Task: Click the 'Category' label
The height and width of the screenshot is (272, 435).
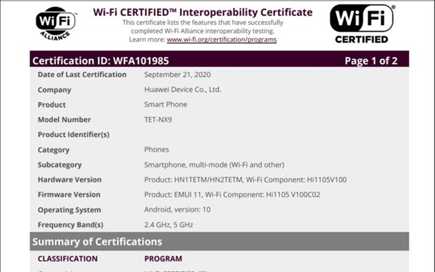Action: pyautogui.click(x=54, y=150)
